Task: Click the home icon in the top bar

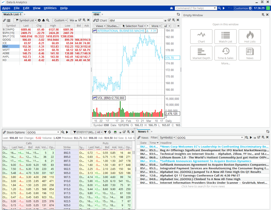Action: click(171, 8)
